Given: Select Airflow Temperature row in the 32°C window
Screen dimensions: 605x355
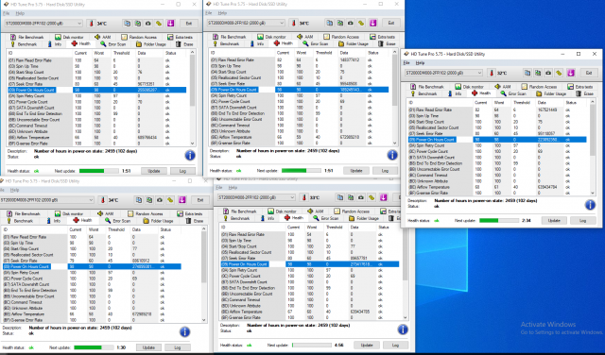Looking at the screenshot, I should pos(497,187).
